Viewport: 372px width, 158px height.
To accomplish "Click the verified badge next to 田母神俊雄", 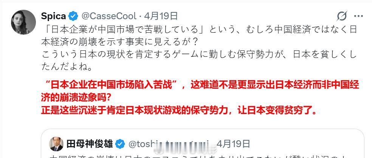I will point(120,144).
